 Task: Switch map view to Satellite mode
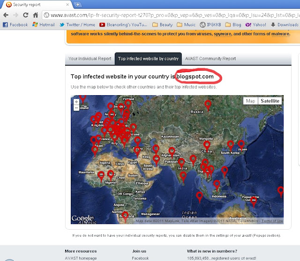270,101
